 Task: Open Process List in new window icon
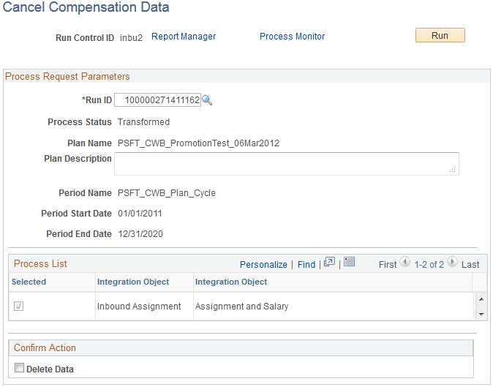(x=329, y=262)
